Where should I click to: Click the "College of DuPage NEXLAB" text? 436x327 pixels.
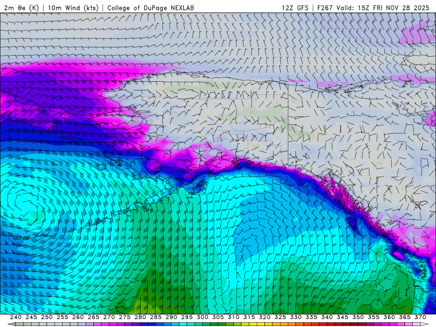coord(151,8)
